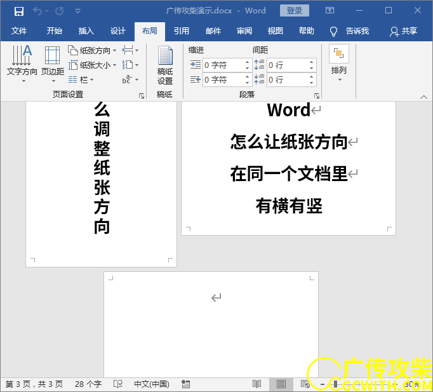Switch to Read Mode view icon
This screenshot has width=433, height=392.
[x=257, y=384]
